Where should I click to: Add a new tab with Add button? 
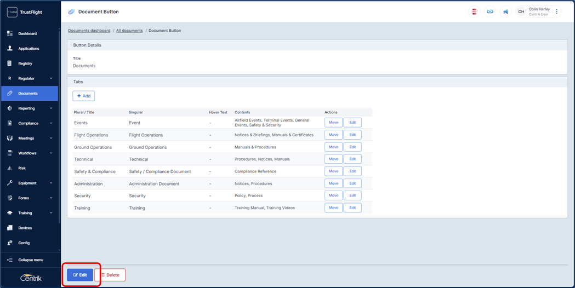coord(84,96)
